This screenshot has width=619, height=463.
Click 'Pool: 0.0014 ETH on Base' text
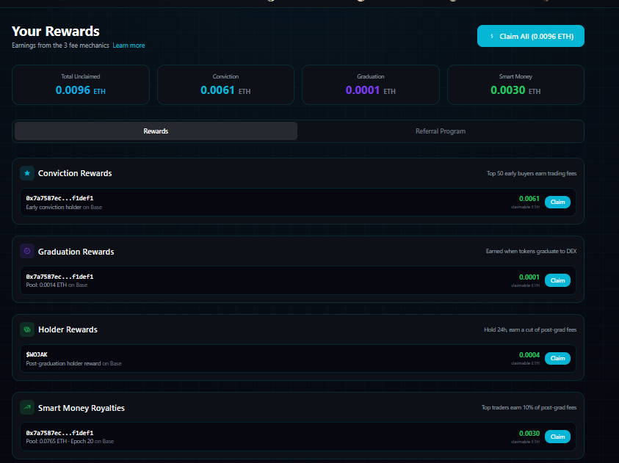(x=57, y=285)
